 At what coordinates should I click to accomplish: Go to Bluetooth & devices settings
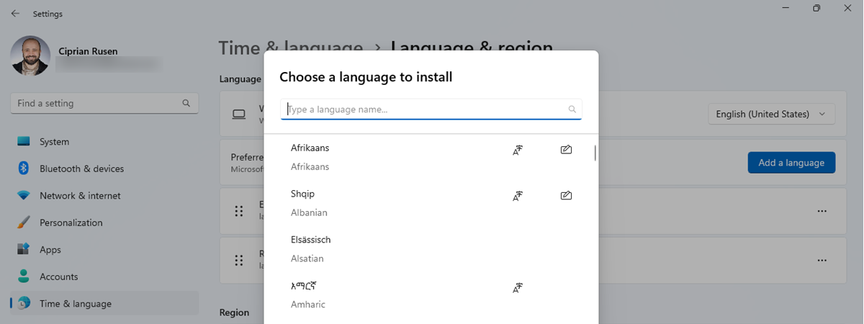coord(81,168)
